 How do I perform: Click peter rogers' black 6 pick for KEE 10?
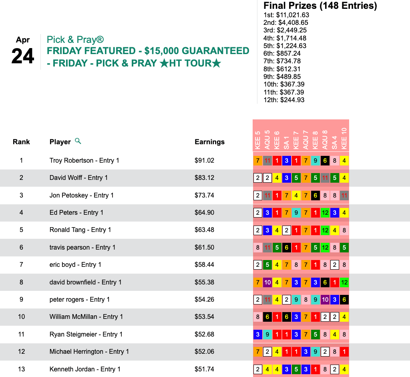344,300
